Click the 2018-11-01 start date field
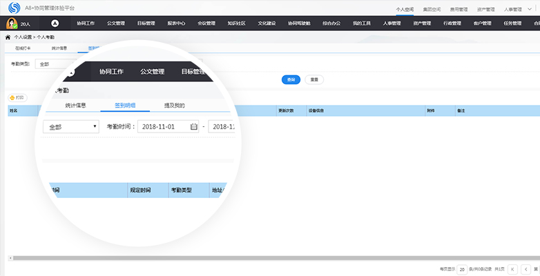540x276 pixels. coord(162,127)
